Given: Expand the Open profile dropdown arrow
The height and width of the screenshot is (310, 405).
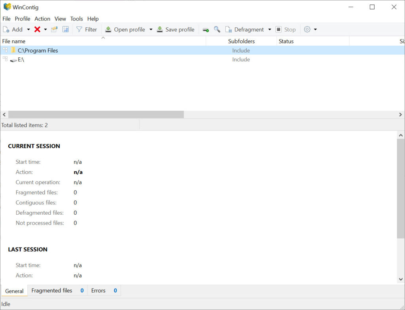Looking at the screenshot, I should click(x=151, y=29).
